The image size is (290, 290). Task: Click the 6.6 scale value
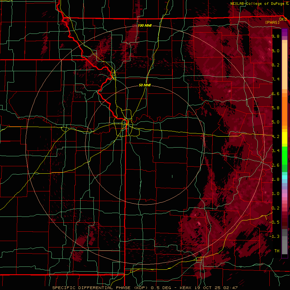coord(275,93)
